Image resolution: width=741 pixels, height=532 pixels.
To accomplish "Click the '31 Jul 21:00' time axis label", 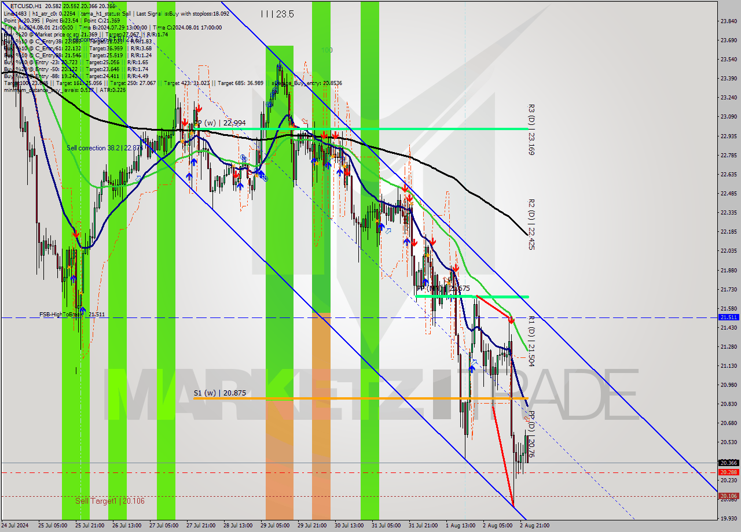I will [423, 526].
